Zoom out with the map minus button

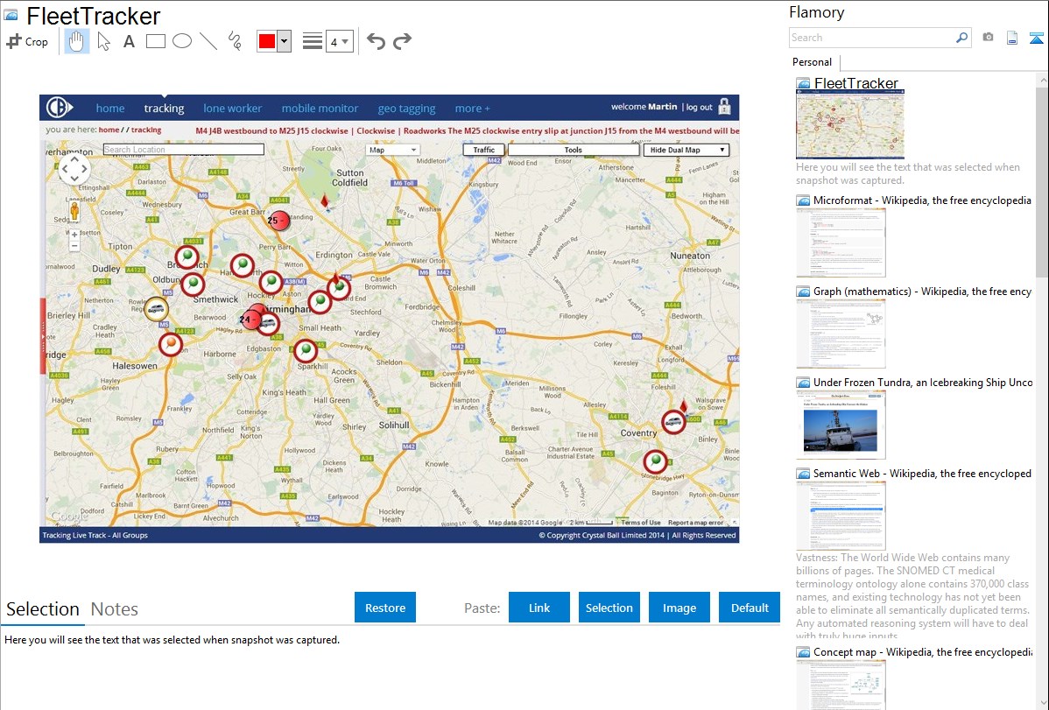[x=74, y=247]
